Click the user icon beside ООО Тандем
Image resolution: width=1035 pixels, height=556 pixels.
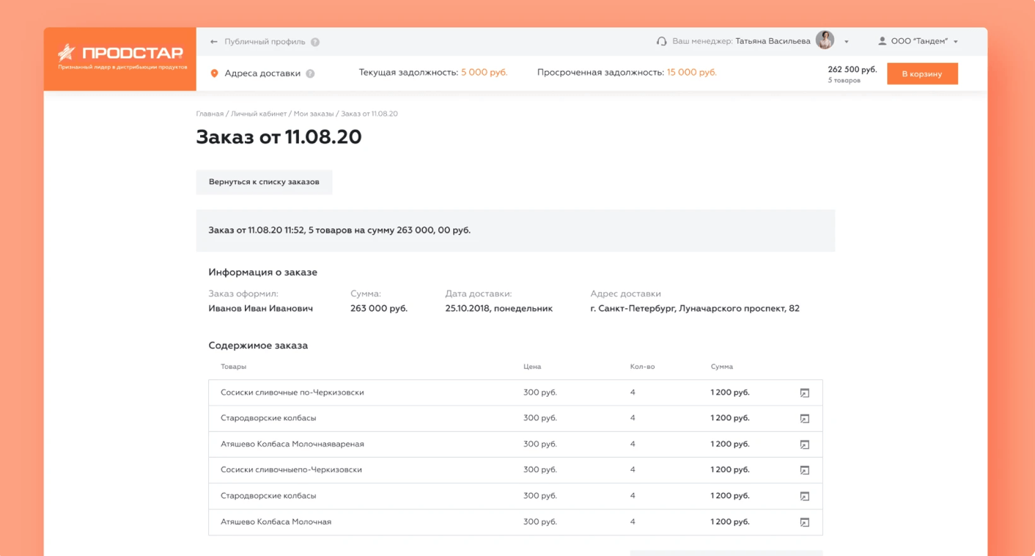click(882, 42)
